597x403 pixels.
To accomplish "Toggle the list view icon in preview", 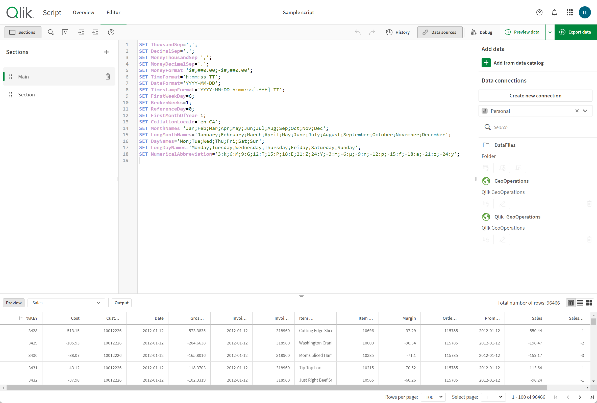I will 580,303.
